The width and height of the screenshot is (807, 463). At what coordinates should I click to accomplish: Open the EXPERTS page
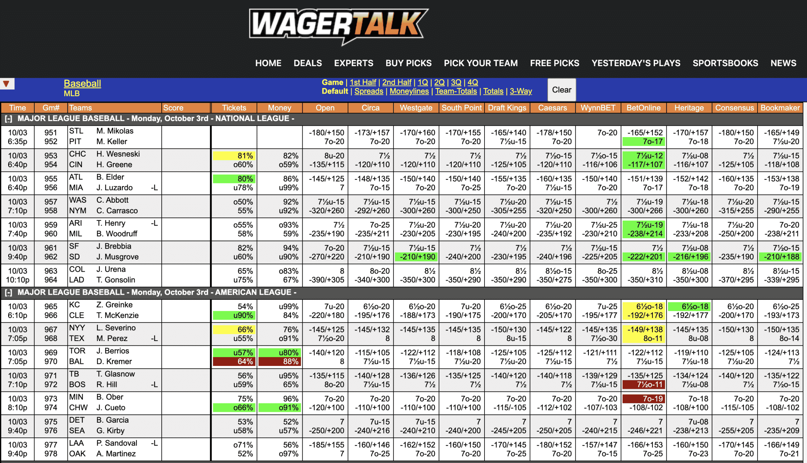pos(354,63)
